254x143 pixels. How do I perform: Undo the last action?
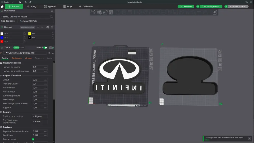(25, 2)
